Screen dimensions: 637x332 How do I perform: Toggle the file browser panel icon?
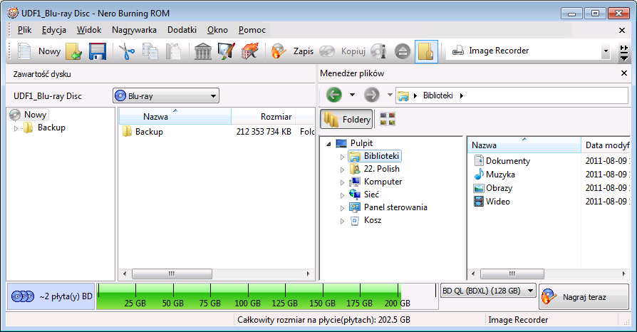click(426, 51)
